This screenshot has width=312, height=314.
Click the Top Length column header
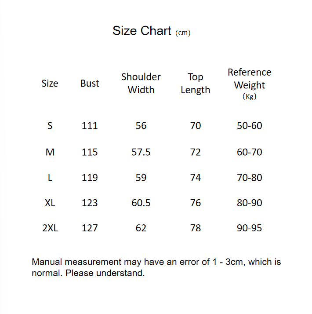(196, 83)
